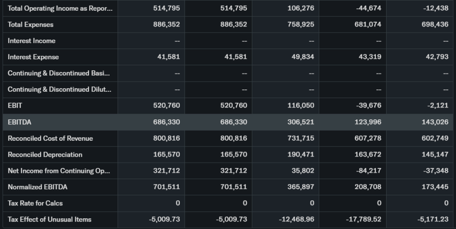Screen dimensions: 456x229
Task: Select the Total Expenses row label
Action: pyautogui.click(x=31, y=25)
